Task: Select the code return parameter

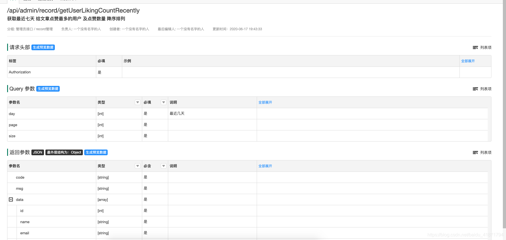Action: tap(20, 178)
